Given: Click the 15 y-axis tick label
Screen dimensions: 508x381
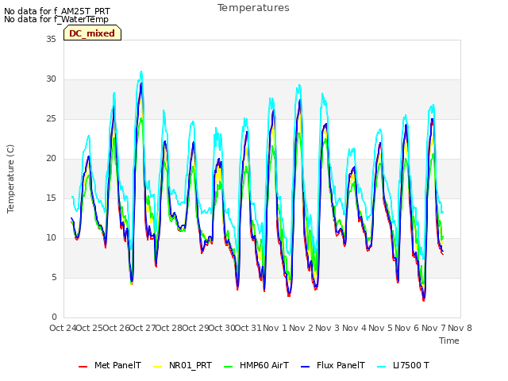Looking at the screenshot, I should coord(51,198).
